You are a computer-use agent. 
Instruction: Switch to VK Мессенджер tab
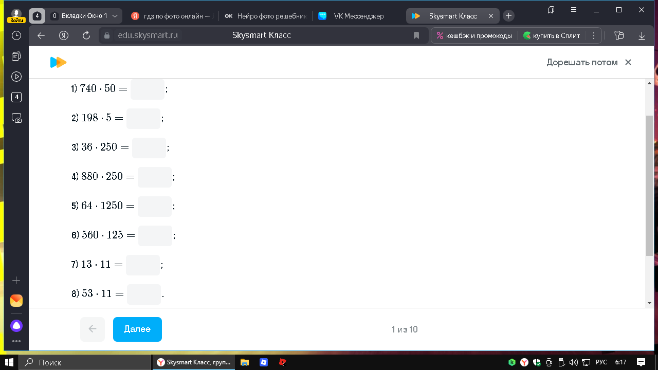(358, 16)
